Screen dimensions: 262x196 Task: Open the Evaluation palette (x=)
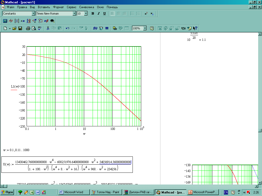(23, 21)
